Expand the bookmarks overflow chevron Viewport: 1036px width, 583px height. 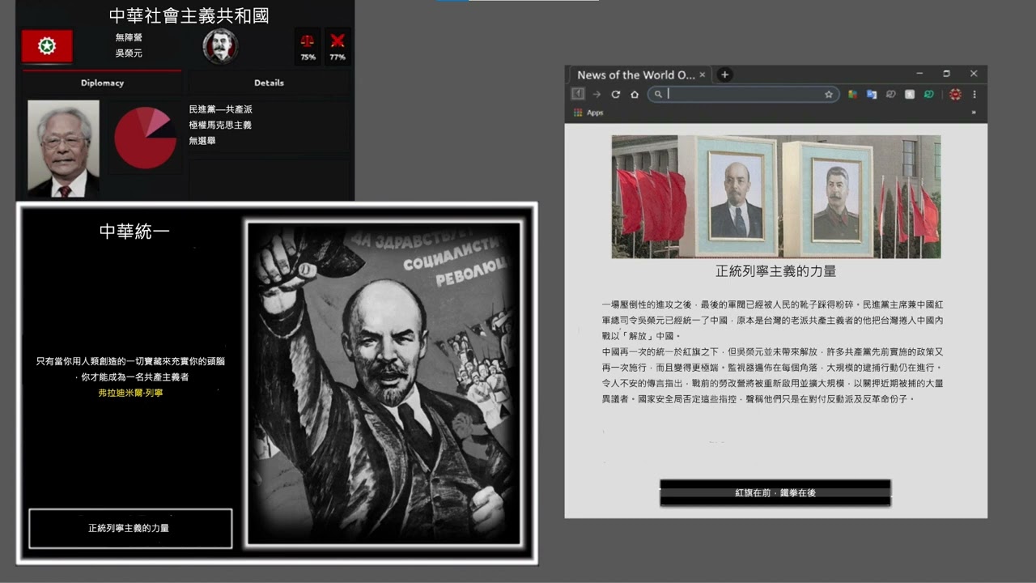tap(974, 113)
